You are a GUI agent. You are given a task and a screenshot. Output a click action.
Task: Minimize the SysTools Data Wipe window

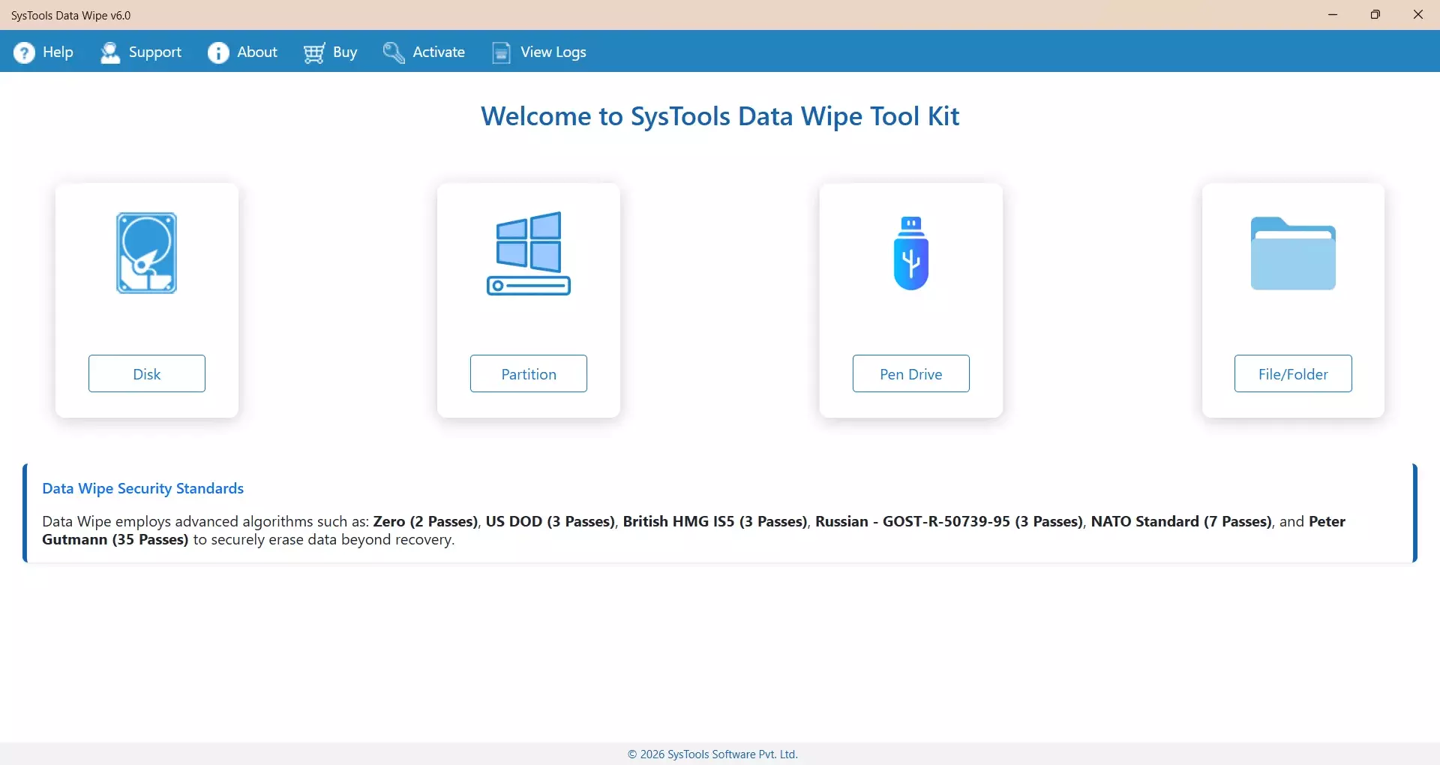(x=1333, y=15)
